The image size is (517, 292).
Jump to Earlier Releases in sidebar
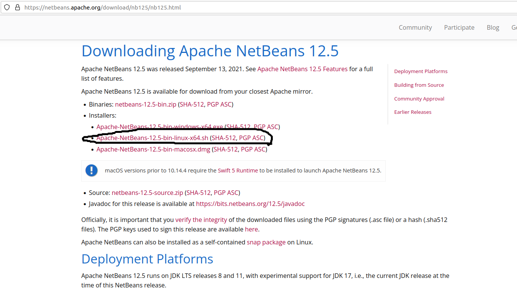[413, 112]
